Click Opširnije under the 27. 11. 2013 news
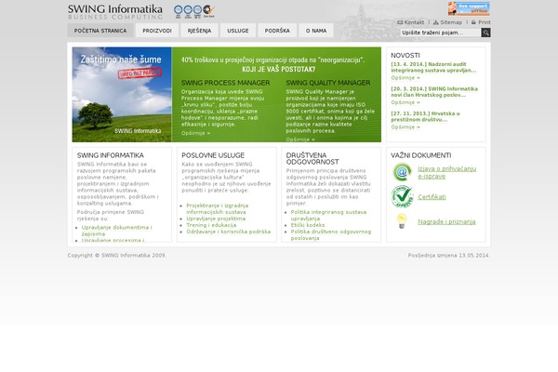Screen dimensions: 558x372 pos(405,126)
